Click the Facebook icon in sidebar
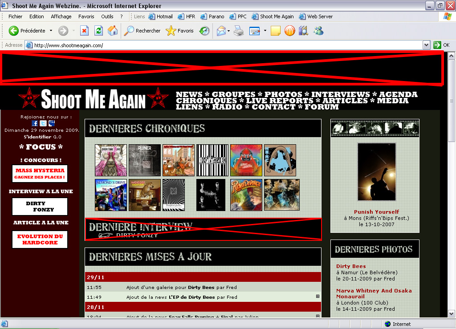This screenshot has height=329, width=456. tap(35, 123)
